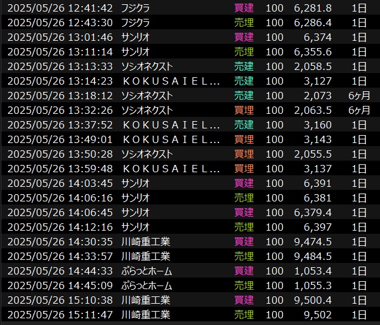Click the price 6,374 cell
380x325 pixels.
317,37
